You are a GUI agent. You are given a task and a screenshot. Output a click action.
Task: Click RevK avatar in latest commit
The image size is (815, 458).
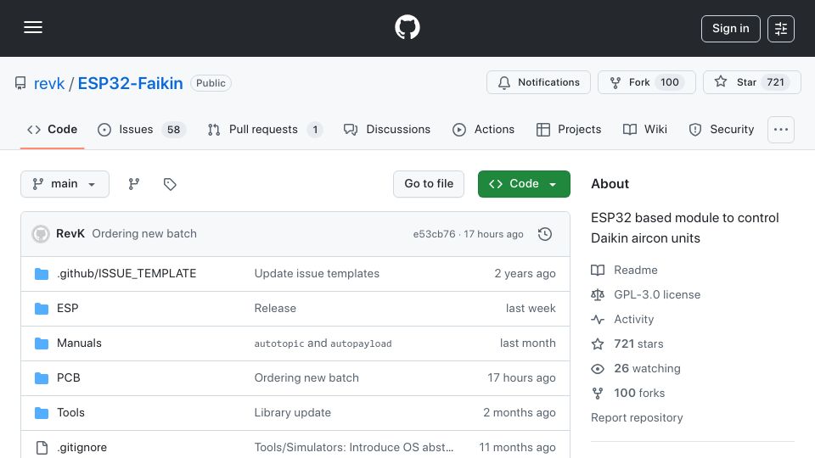(x=41, y=234)
